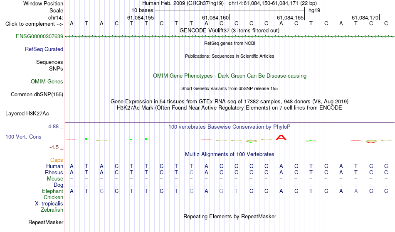
Task: Click 'Multiz Alignments of 100 Vertebrates' title
Action: click(230, 154)
